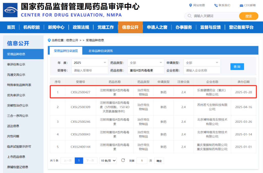The height and width of the screenshot is (173, 263).
Task: Switch to 在审品种目录浏览 tab
Action: [101, 51]
